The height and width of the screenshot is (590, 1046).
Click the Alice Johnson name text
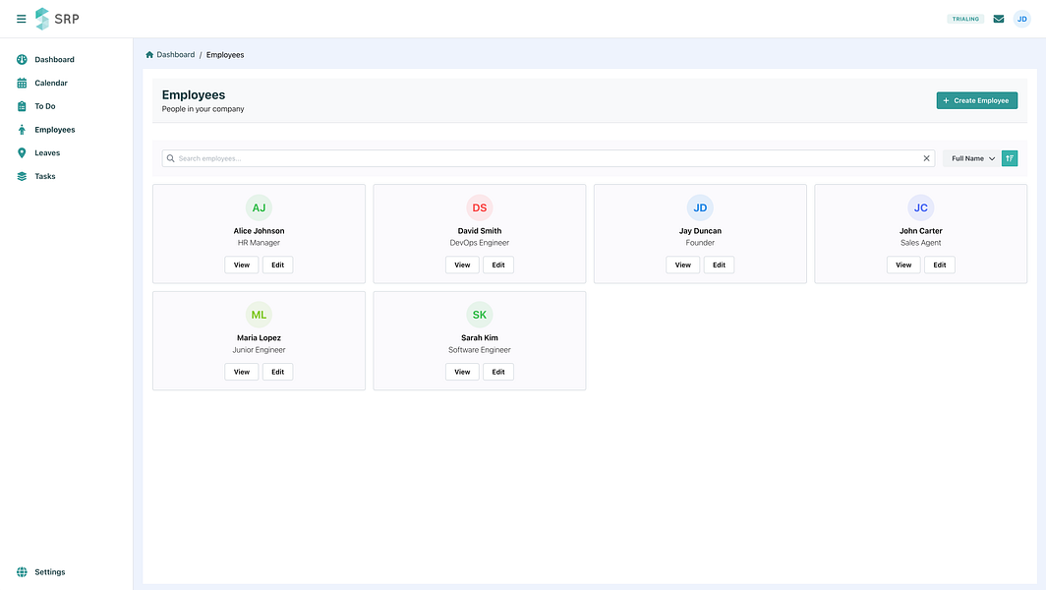pos(259,231)
